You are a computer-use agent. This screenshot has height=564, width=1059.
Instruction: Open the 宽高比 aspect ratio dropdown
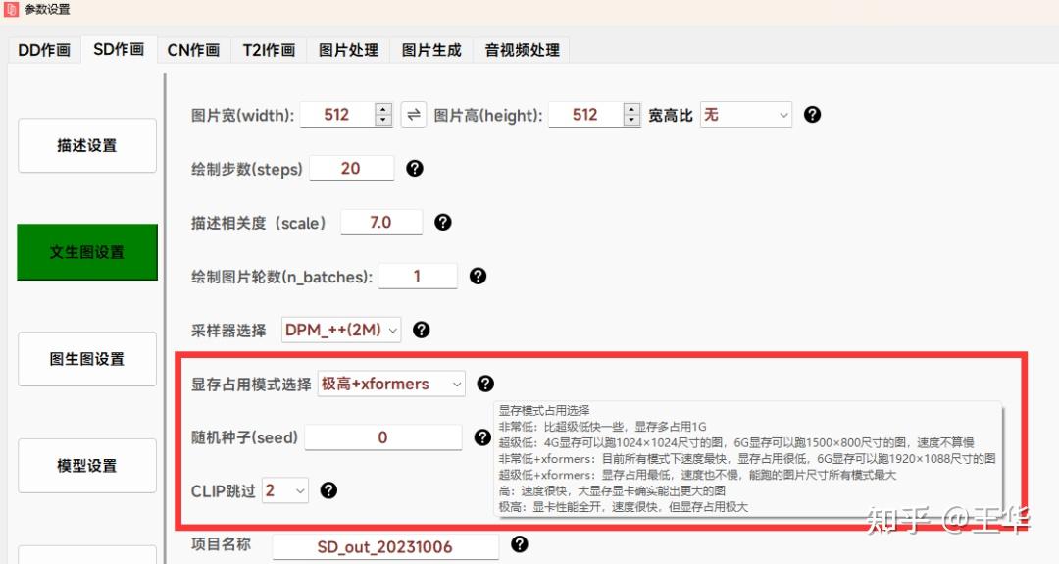[x=745, y=115]
